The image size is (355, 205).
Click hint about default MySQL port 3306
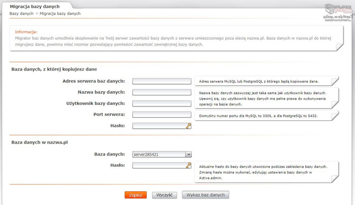pos(267,115)
